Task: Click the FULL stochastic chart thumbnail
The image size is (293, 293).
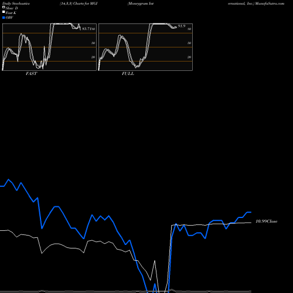Action: point(145,47)
